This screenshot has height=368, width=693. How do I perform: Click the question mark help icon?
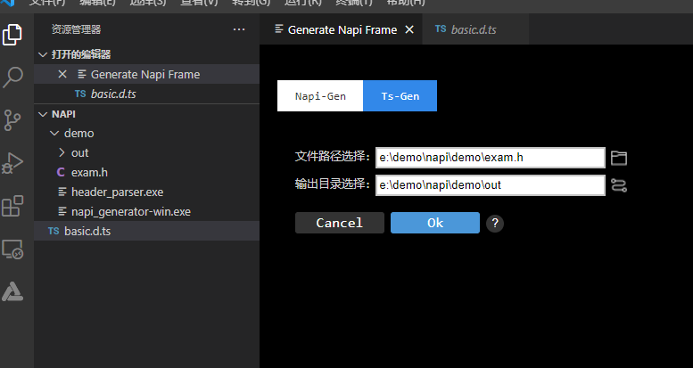click(x=495, y=223)
